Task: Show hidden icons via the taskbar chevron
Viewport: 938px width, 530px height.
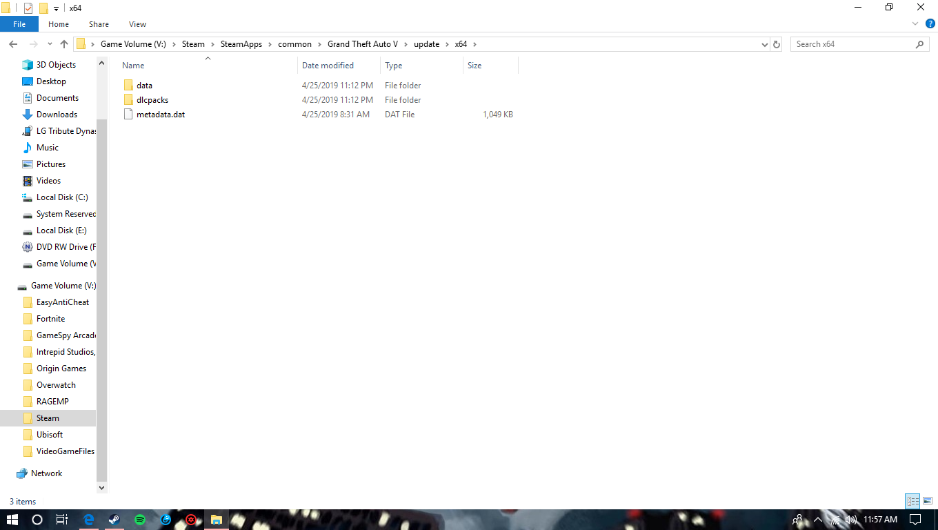Action: [x=817, y=520]
